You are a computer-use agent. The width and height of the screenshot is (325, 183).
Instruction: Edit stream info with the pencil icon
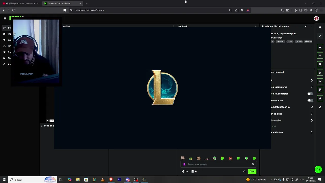click(x=305, y=26)
